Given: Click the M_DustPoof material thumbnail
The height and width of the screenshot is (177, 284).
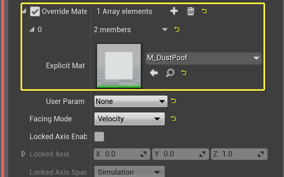Looking at the screenshot, I should 119,66.
